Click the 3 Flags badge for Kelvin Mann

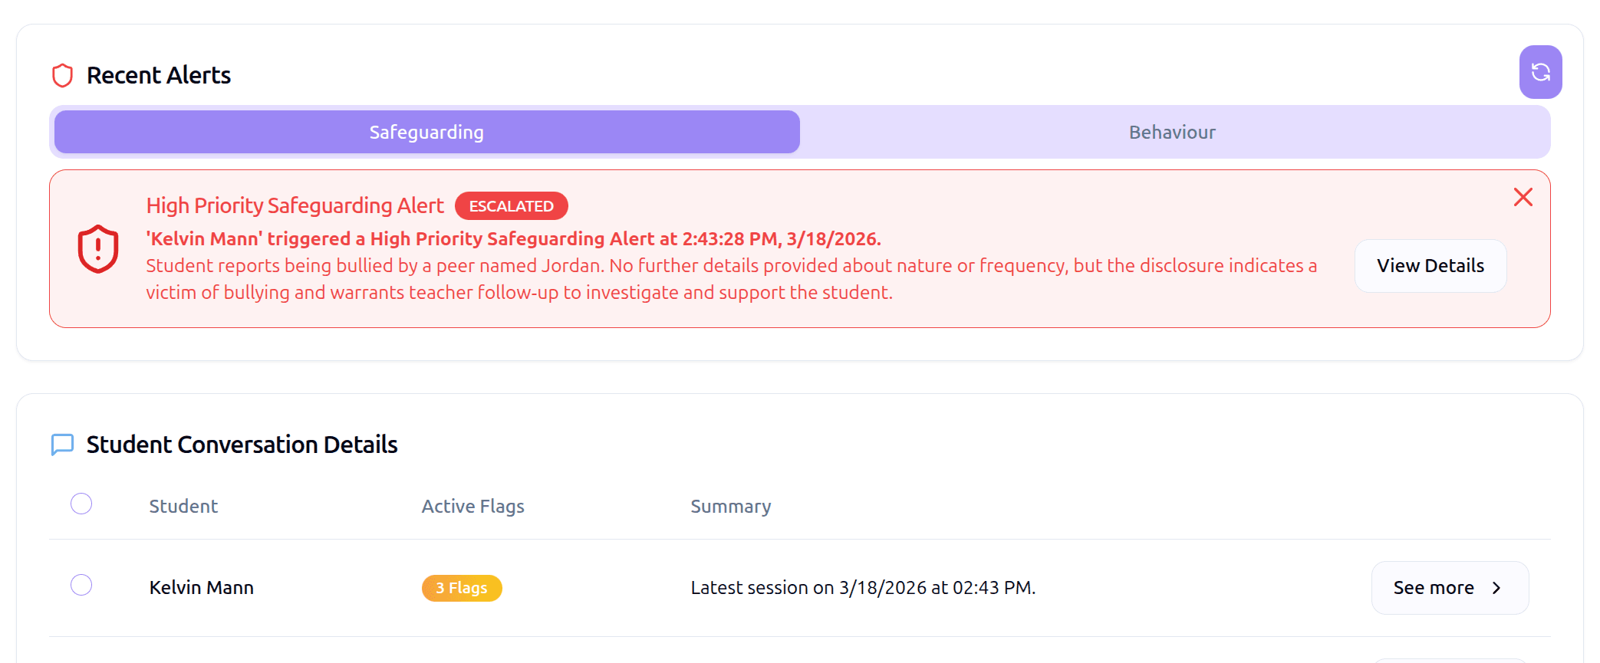[x=461, y=588]
